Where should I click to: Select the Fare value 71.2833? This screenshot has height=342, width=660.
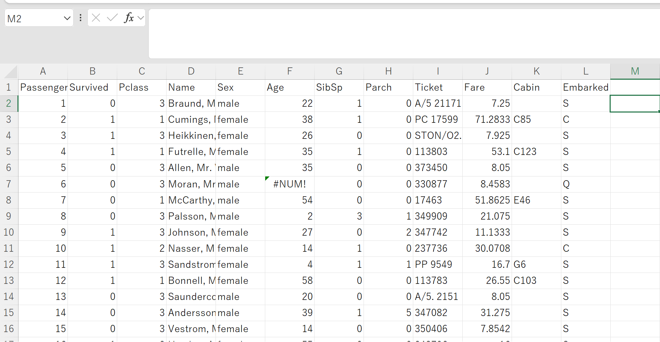487,119
